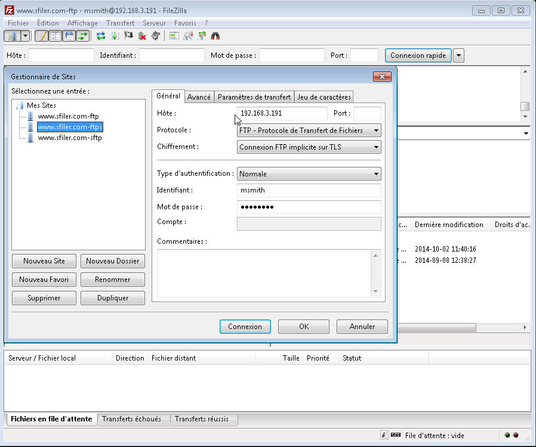
Task: Click the Connexion rapide button
Action: coord(418,55)
